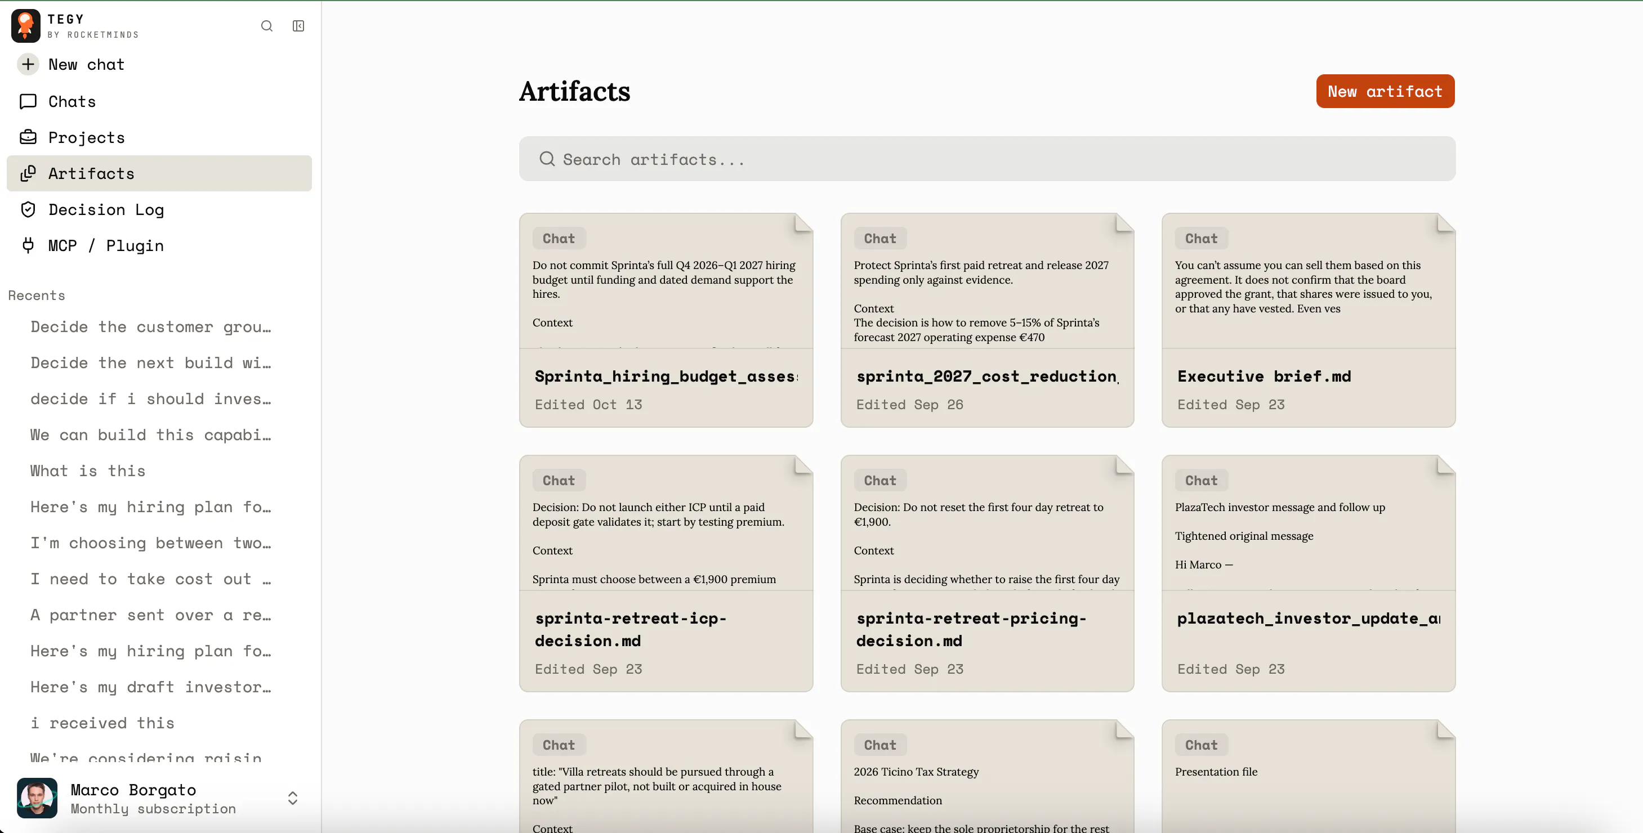Open Sprinta_hiring_budget_assessment artifact card
1643x833 pixels.
[666, 320]
